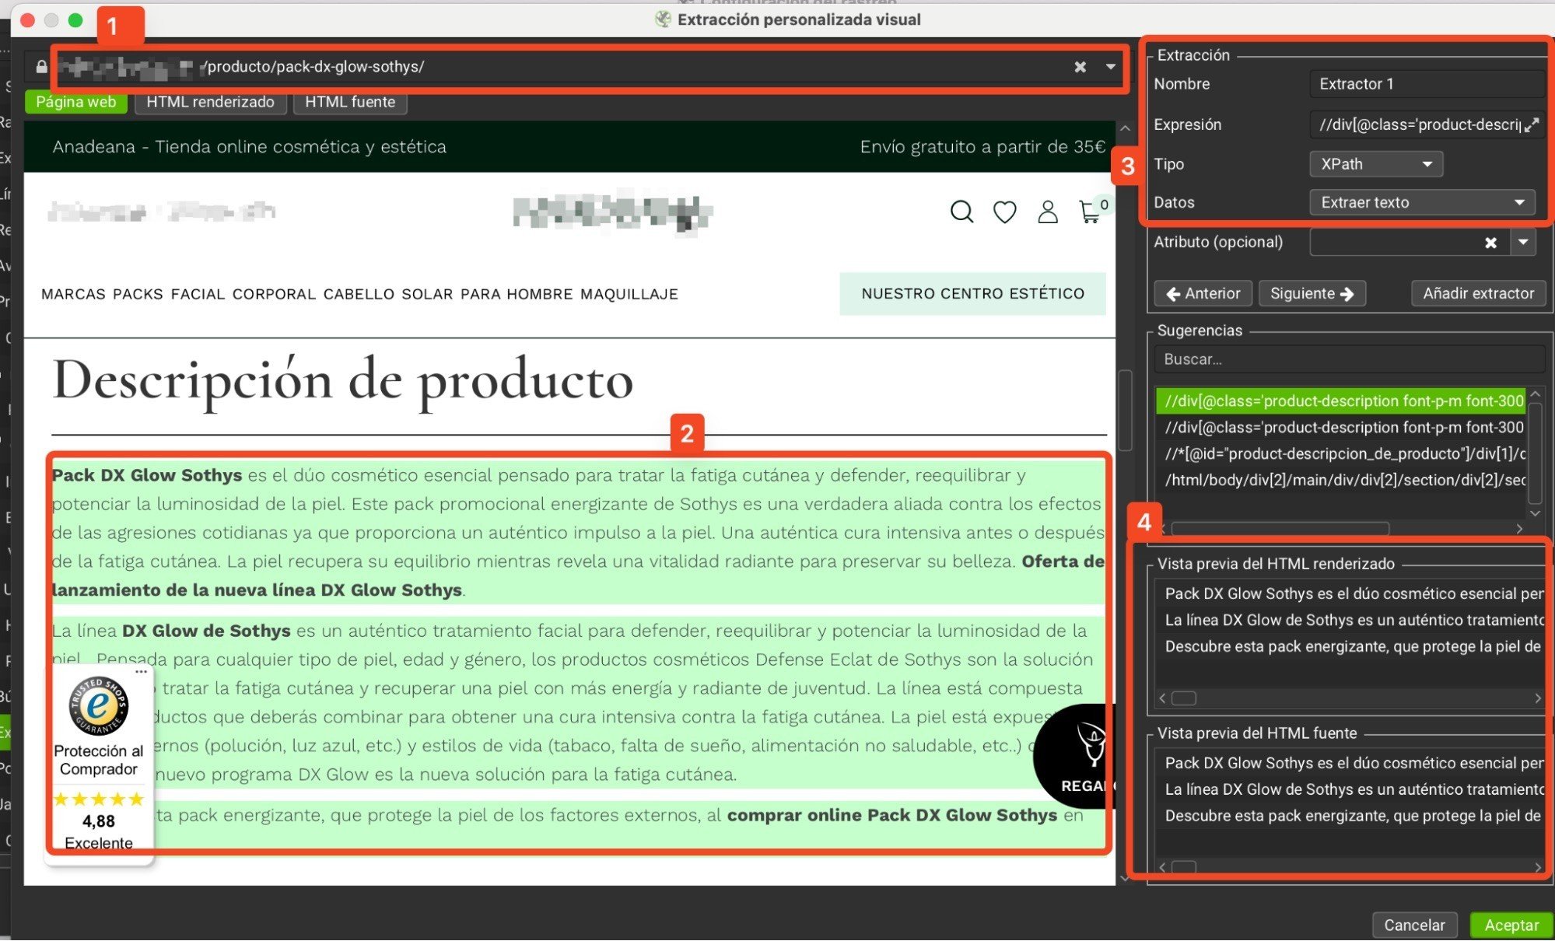Switch to the HTML fuente tab
Screen dimensions: 1555x941
350,102
